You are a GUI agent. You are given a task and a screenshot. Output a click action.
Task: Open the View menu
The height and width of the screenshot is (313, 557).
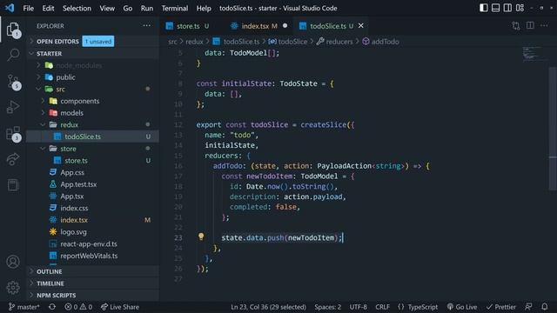[x=107, y=8]
